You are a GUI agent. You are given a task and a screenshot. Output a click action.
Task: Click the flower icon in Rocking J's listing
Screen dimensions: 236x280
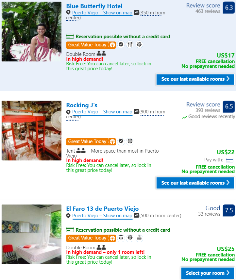pos(130,141)
